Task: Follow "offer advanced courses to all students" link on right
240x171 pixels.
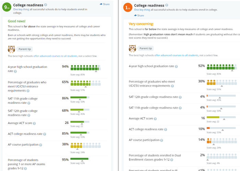Action: click(176, 55)
